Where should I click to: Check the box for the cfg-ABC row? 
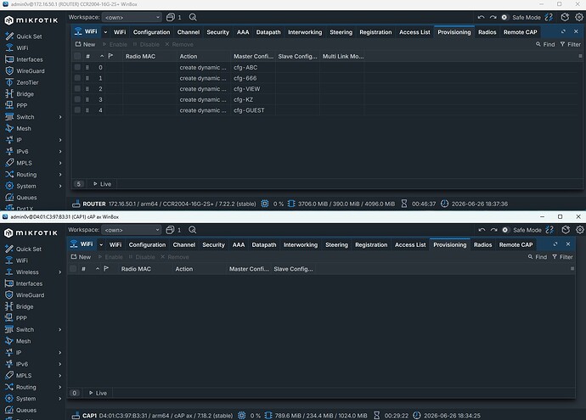pyautogui.click(x=77, y=67)
